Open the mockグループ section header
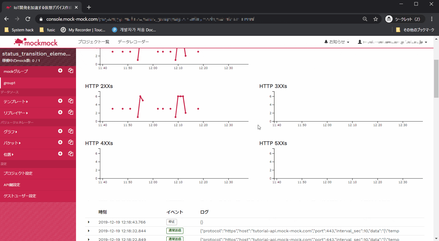Viewport: 439px width, 241px height. (16, 71)
